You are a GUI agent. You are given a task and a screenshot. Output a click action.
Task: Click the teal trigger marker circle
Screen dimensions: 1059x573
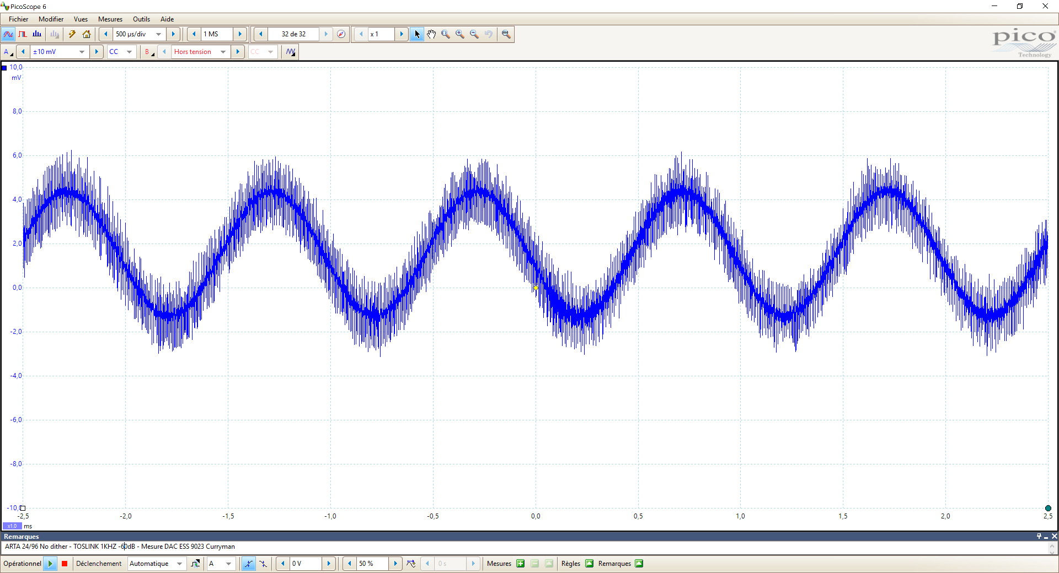point(1048,509)
